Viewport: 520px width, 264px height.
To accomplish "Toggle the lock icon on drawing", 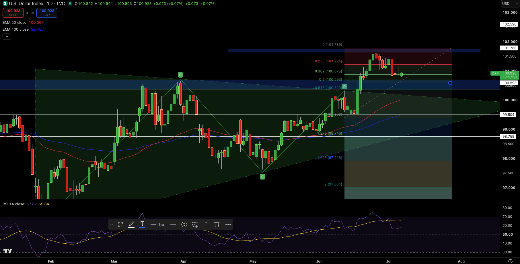I will click(206, 225).
